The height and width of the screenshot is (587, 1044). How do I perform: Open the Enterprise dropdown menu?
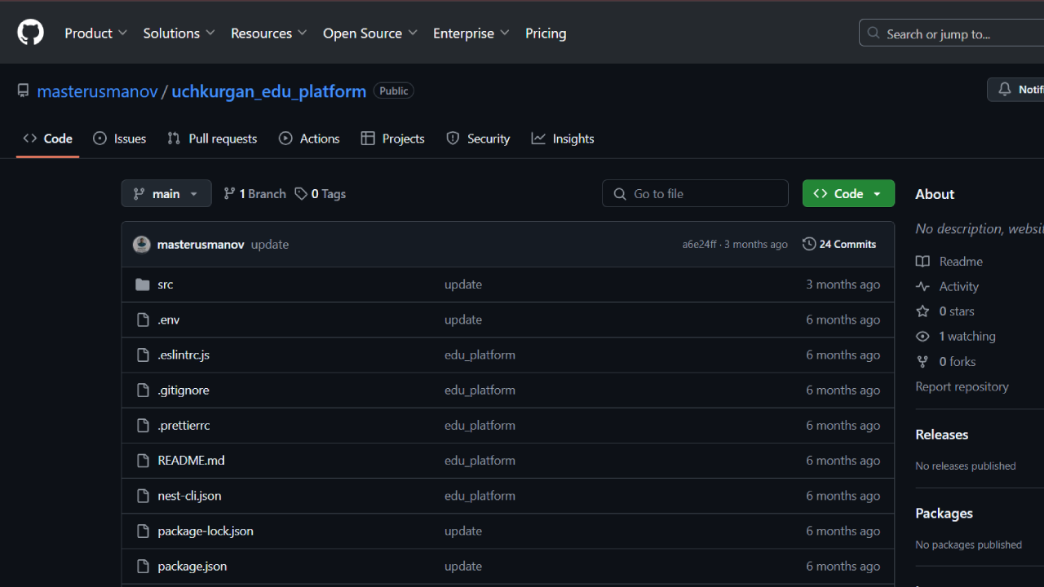(x=471, y=33)
